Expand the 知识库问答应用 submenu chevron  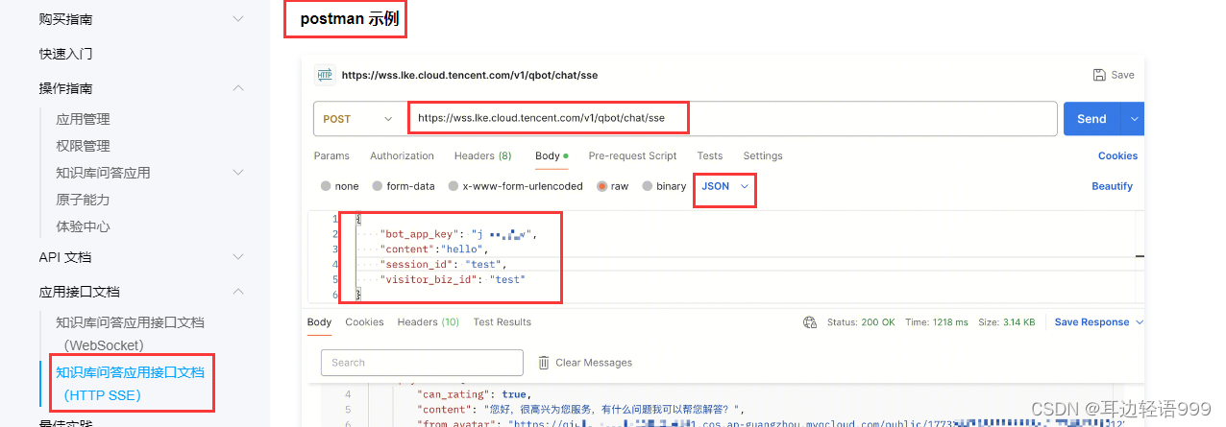point(238,173)
